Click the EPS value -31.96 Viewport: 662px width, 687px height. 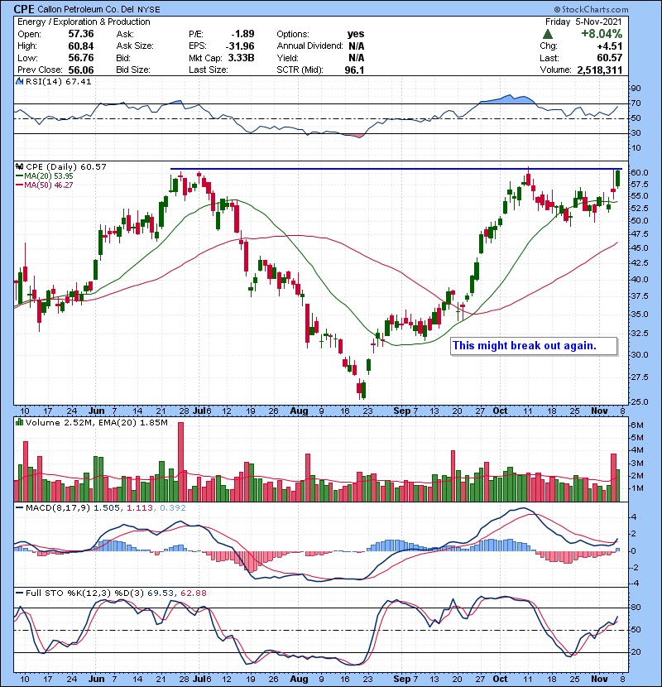(x=240, y=46)
